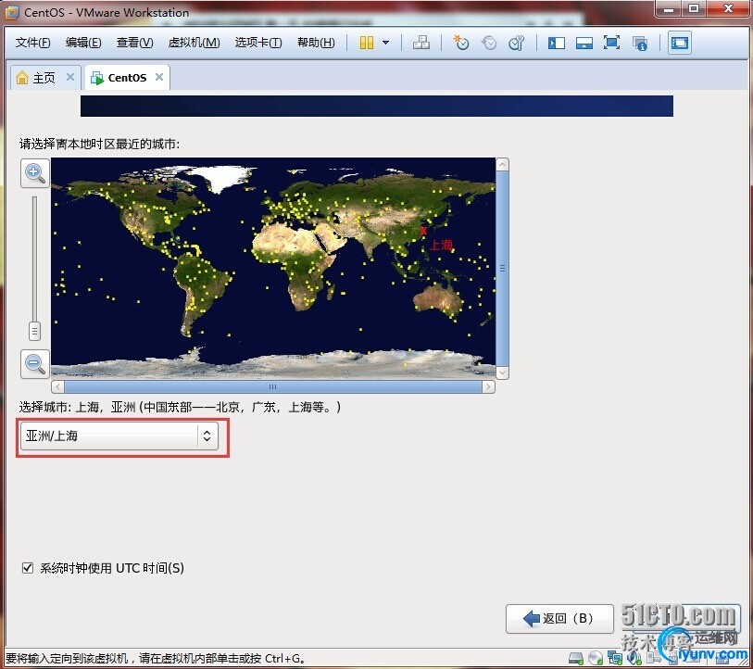Viewport: 753px width, 669px height.
Task: Click the Send Ctrl+Alt+Del toolbar icon
Action: 421,43
